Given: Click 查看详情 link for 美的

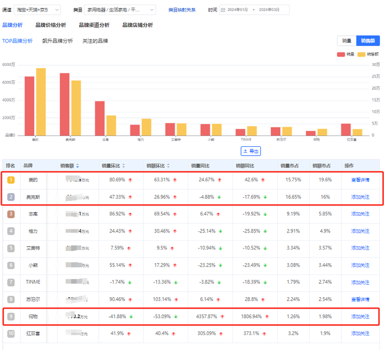Looking at the screenshot, I should tap(360, 180).
